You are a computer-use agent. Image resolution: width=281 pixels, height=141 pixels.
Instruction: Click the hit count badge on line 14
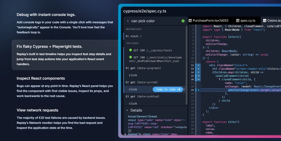(x=198, y=72)
